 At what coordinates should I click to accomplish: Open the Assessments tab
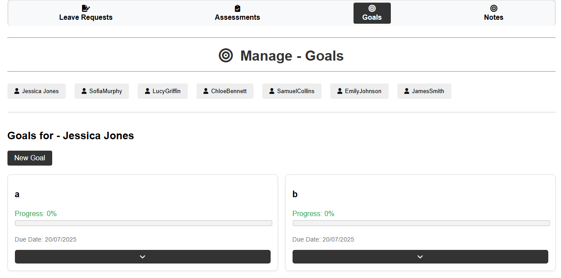tap(237, 13)
